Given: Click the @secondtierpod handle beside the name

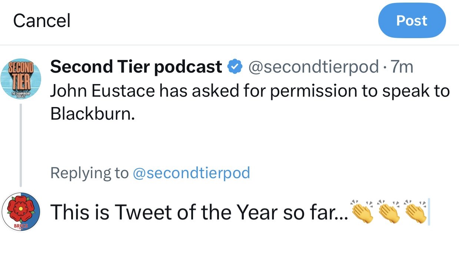Looking at the screenshot, I should 313,67.
